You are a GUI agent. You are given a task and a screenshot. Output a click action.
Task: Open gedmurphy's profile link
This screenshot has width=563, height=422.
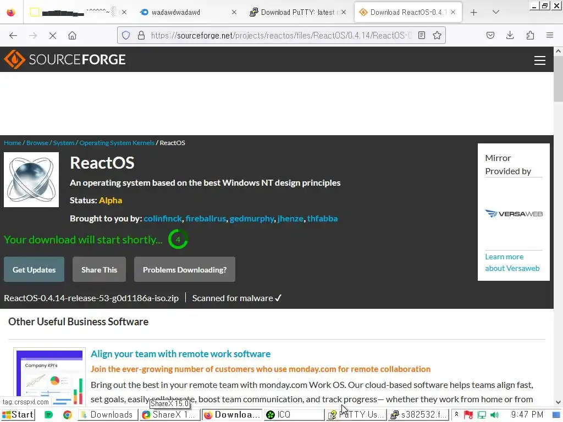[252, 219]
